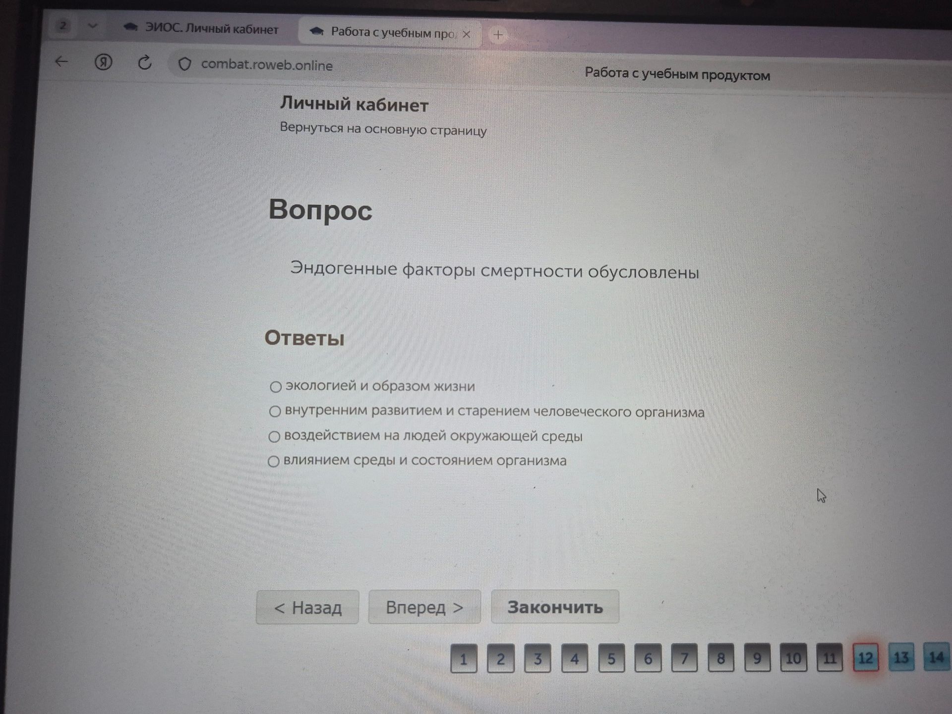Click the tab group counter showing 2
Image resolution: width=952 pixels, height=714 pixels.
click(63, 26)
